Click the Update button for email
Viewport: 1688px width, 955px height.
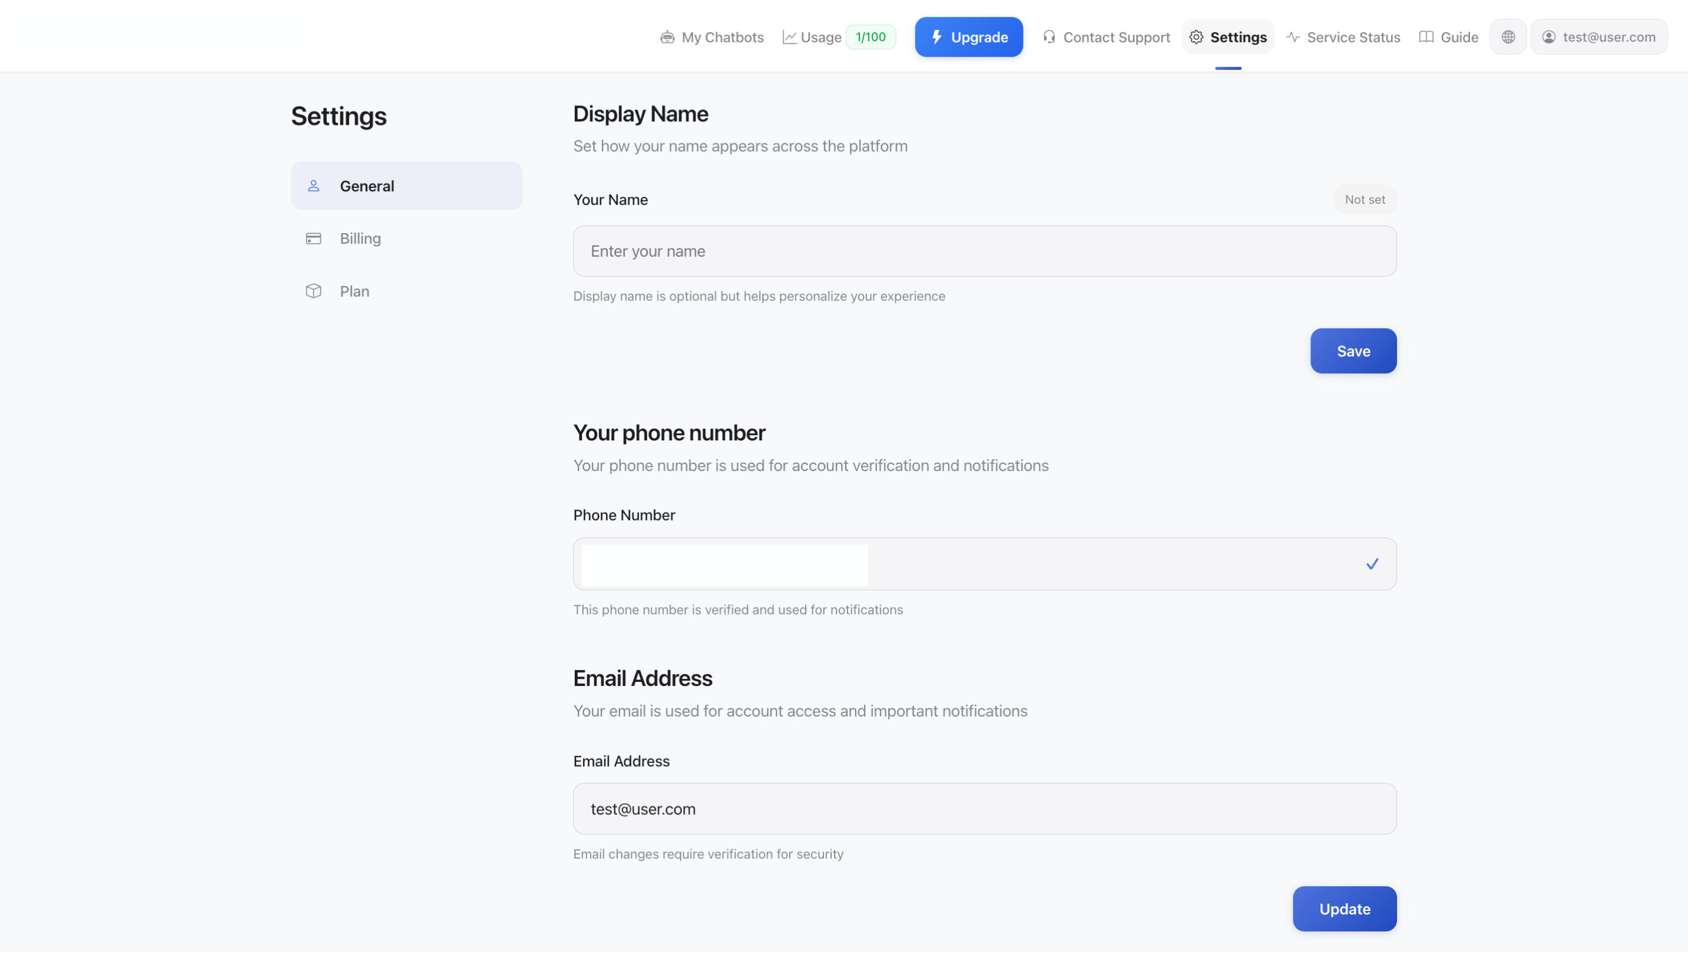[1343, 908]
